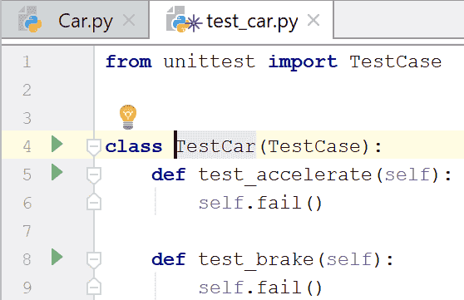Run test_brake with the green gutter arrow

[57, 257]
